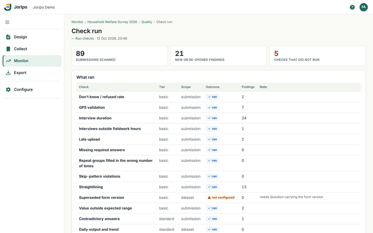The width and height of the screenshot is (373, 233).
Task: Click ran badge for Contradictory answers
Action: 212,219
